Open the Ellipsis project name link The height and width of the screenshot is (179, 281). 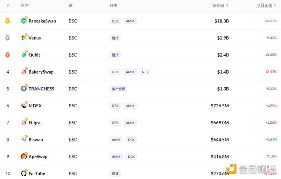[36, 123]
